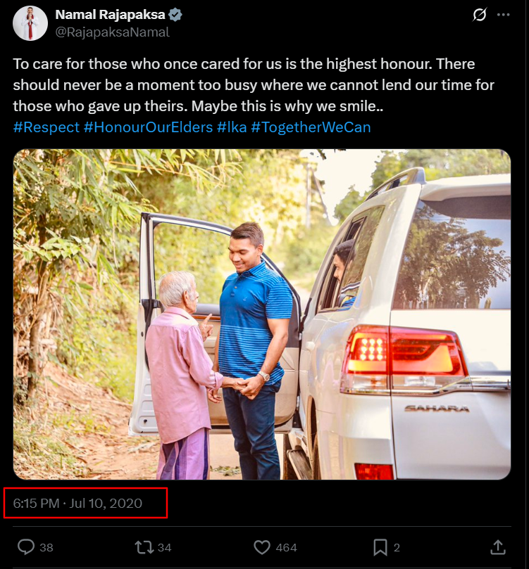Open the @RajapaksaNamal handle link

[x=112, y=32]
